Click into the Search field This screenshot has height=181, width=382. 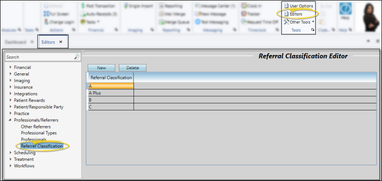coord(39,57)
